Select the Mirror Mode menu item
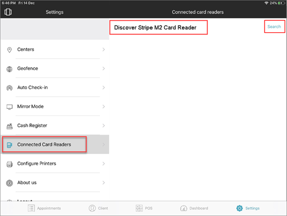This screenshot has width=287, height=216. click(55, 107)
